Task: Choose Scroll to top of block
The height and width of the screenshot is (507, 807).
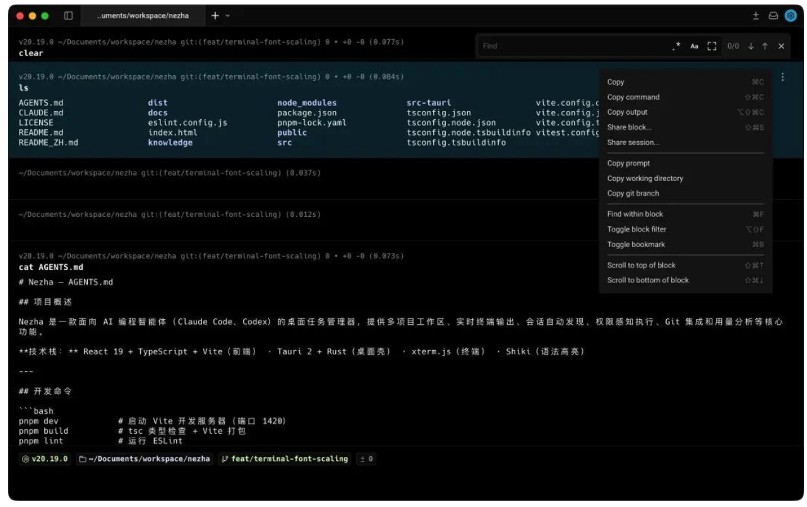Action: point(685,265)
